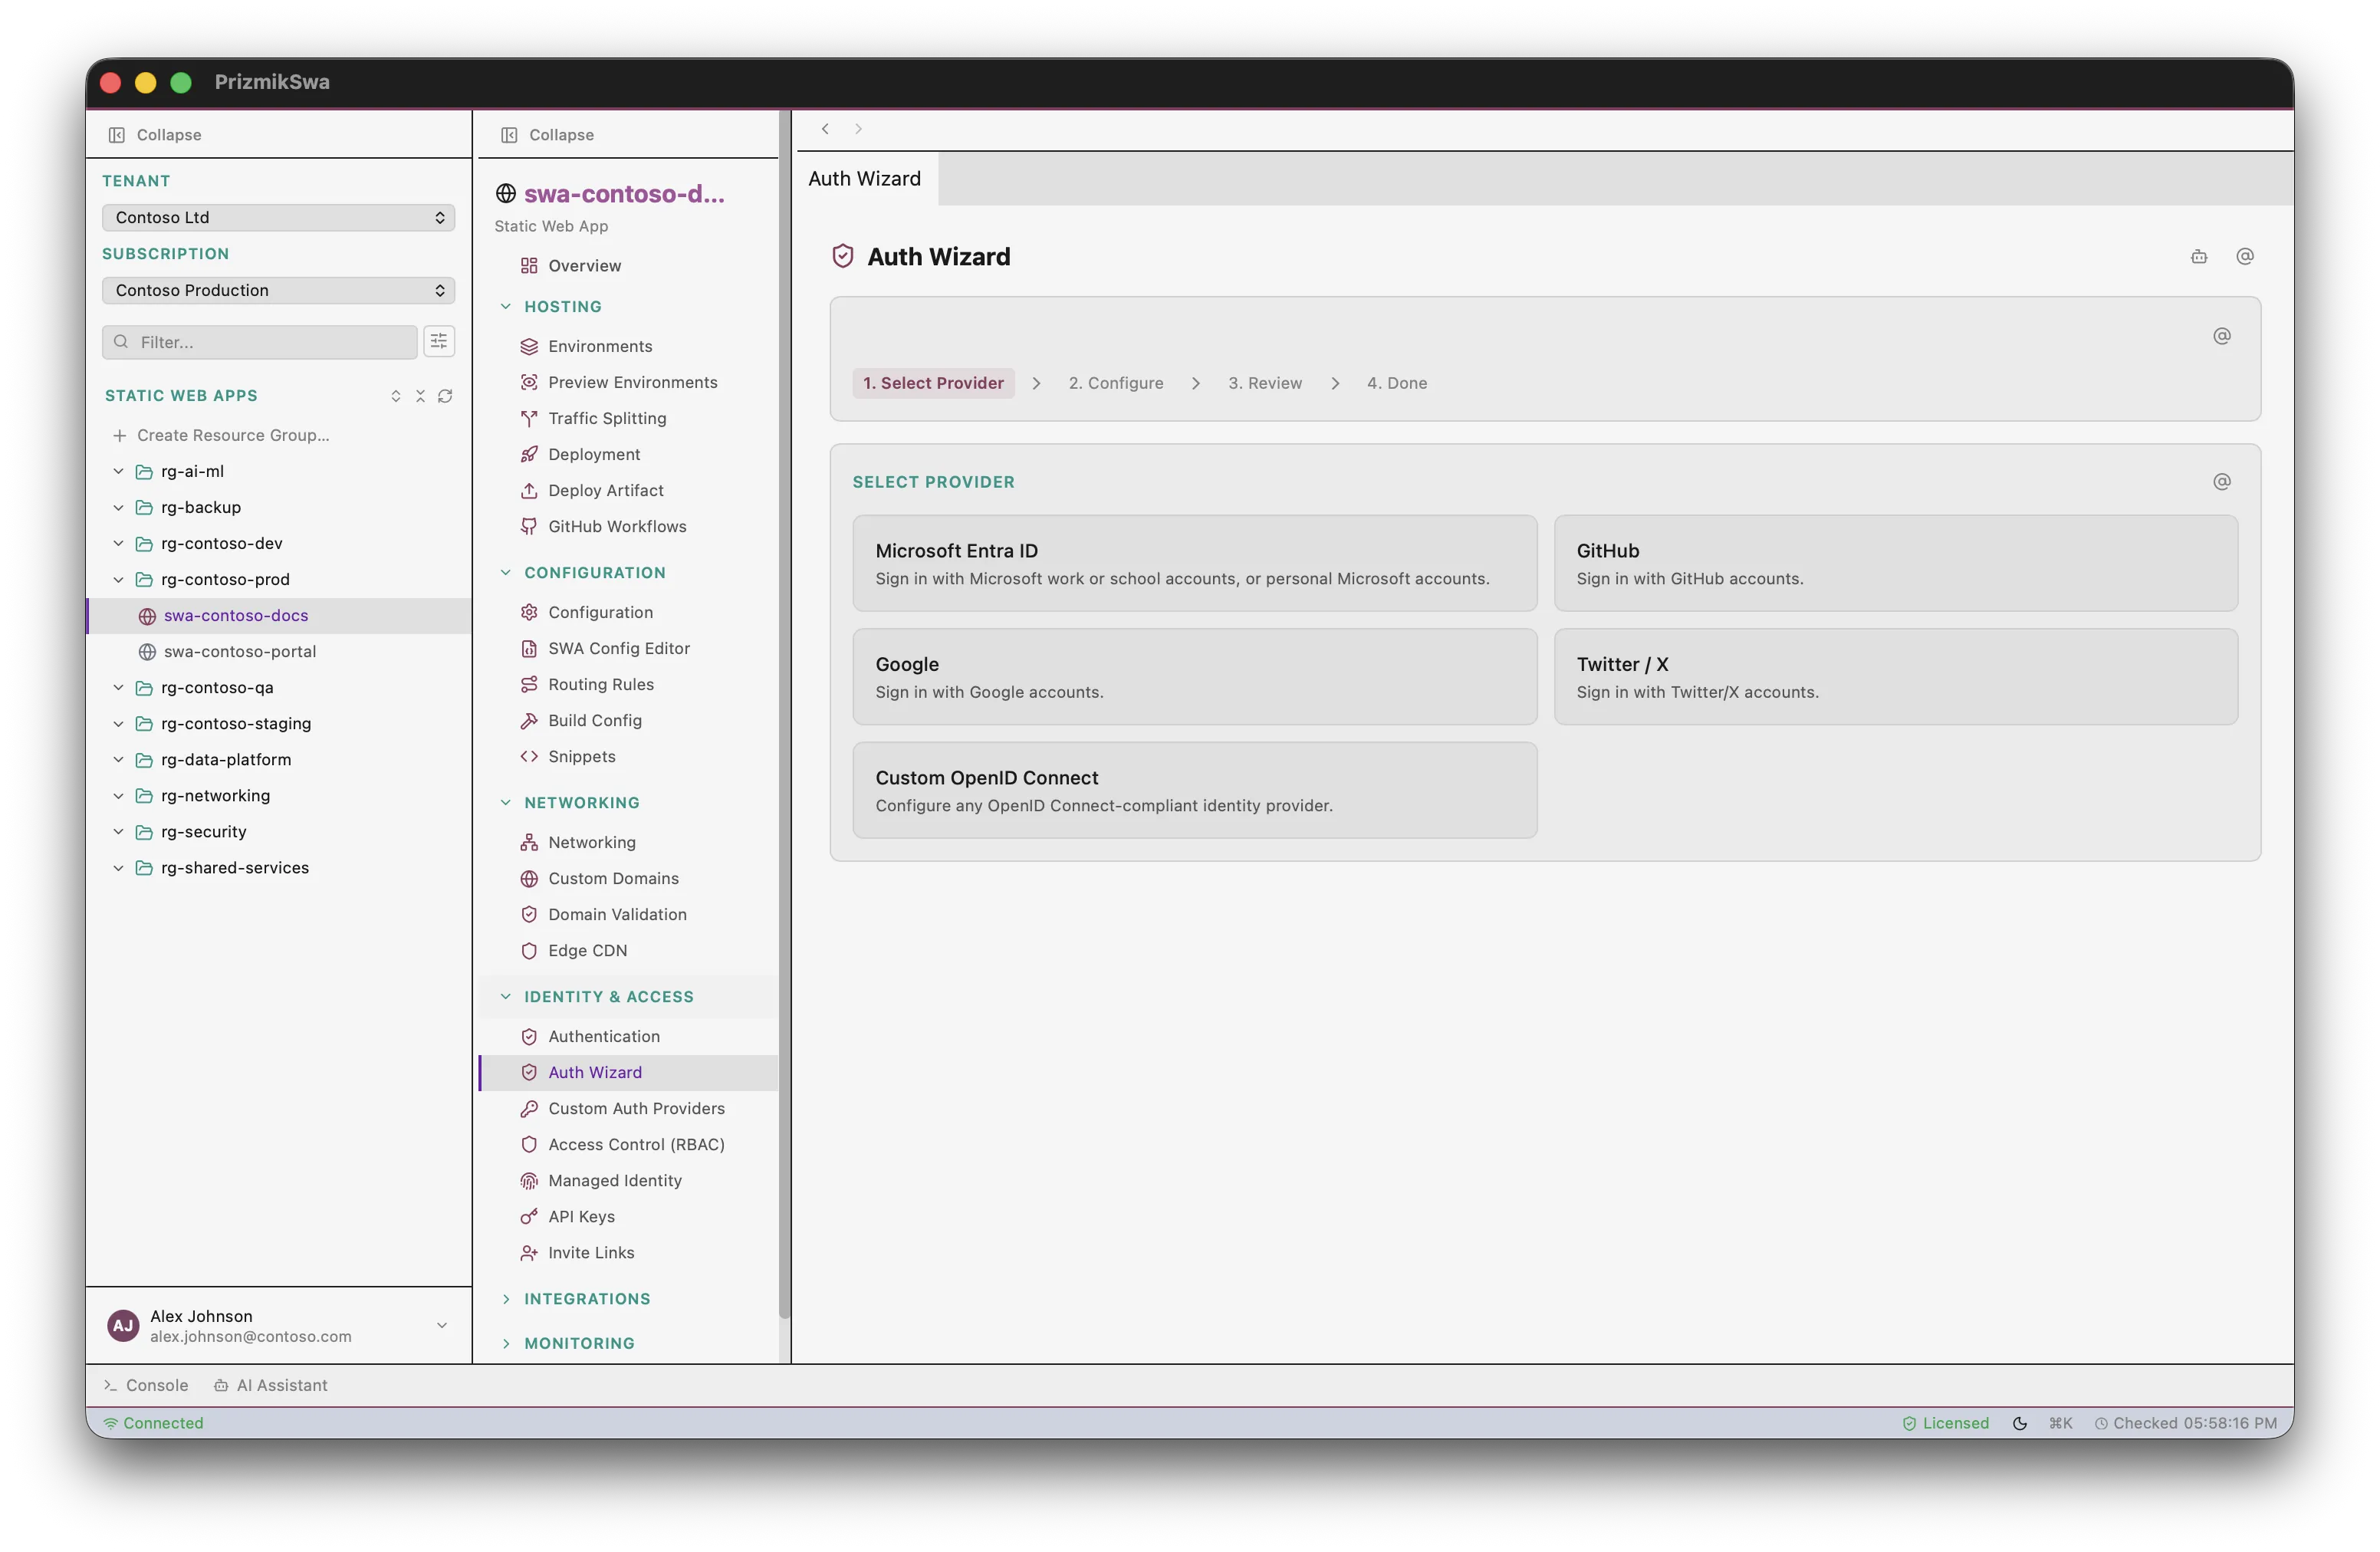The height and width of the screenshot is (1552, 2380).
Task: Click the filter options icon beside Filter field
Action: click(x=438, y=342)
